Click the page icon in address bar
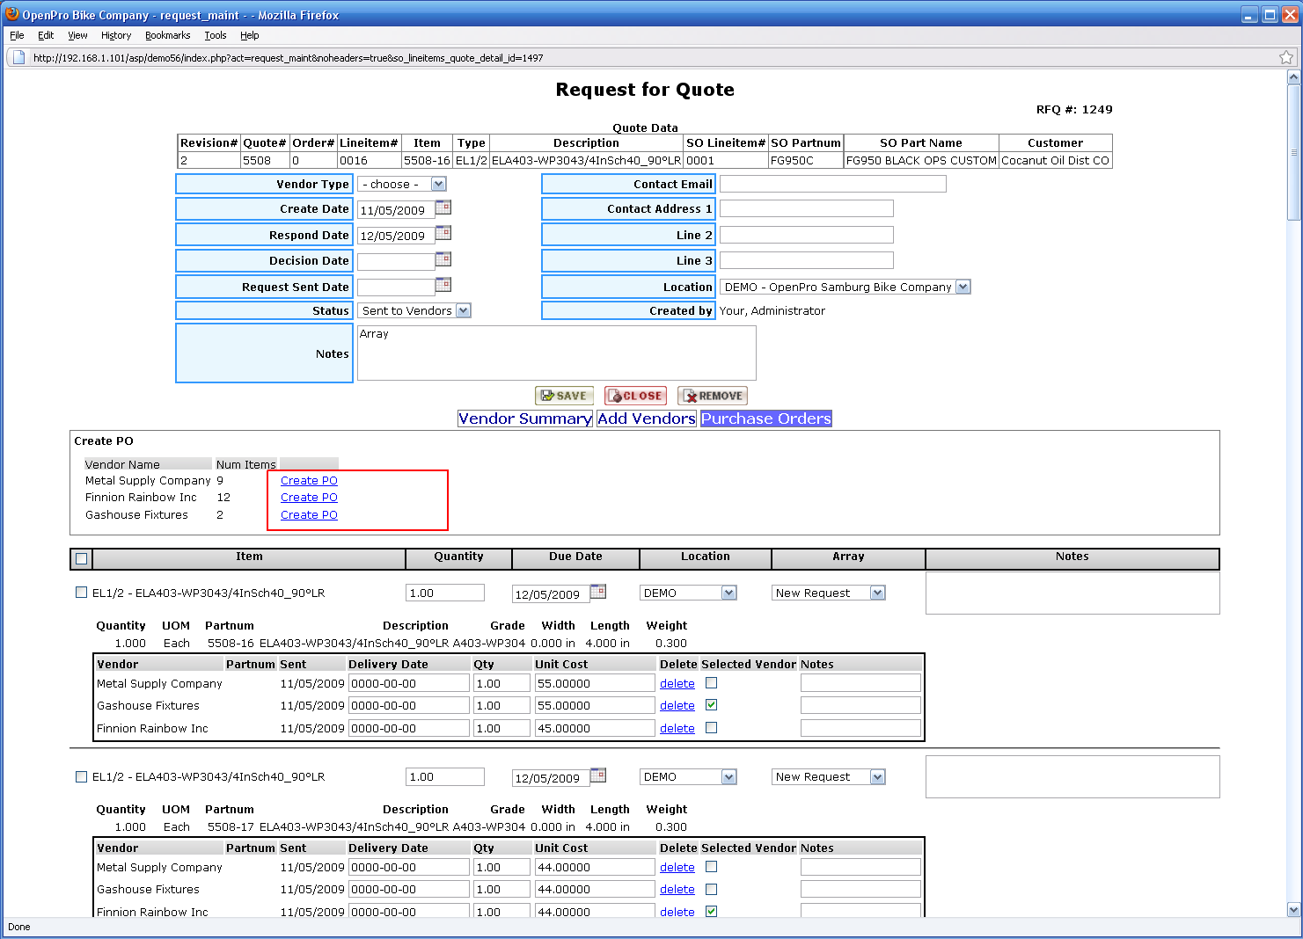 tap(18, 58)
